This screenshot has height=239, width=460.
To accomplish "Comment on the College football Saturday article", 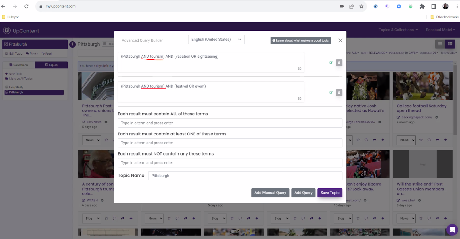I will [x=429, y=140].
